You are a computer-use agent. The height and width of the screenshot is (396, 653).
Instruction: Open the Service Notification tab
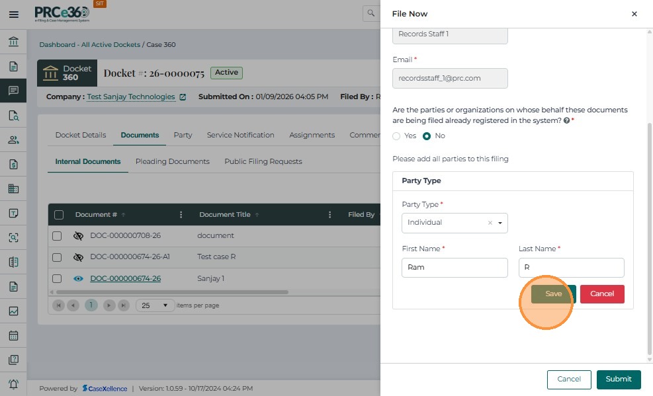240,135
